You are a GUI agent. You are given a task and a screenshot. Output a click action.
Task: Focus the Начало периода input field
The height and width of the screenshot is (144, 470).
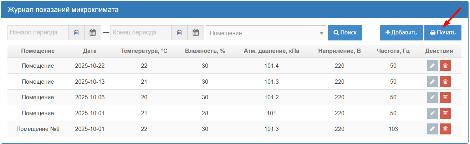click(38, 33)
